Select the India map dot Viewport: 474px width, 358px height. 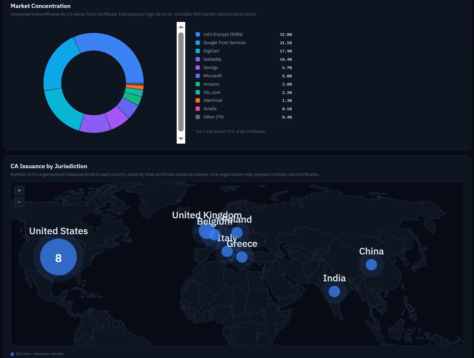tap(334, 292)
